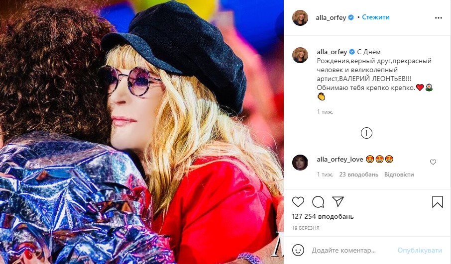Image resolution: width=451 pixels, height=264 pixels.
Task: Share the post via paper plane icon
Action: coord(338,201)
